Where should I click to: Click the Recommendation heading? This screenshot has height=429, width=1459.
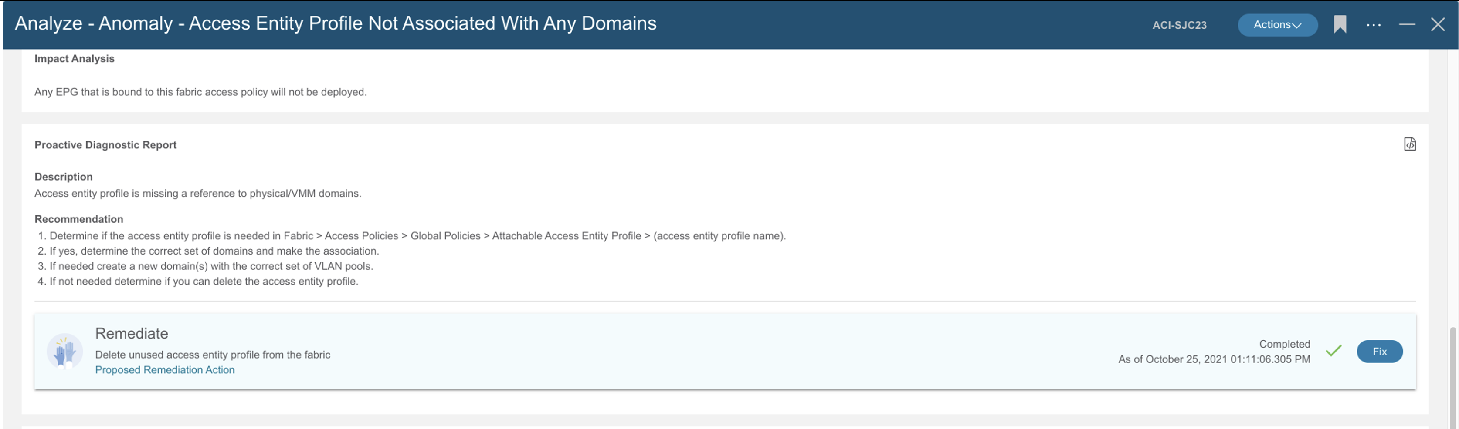pos(79,219)
